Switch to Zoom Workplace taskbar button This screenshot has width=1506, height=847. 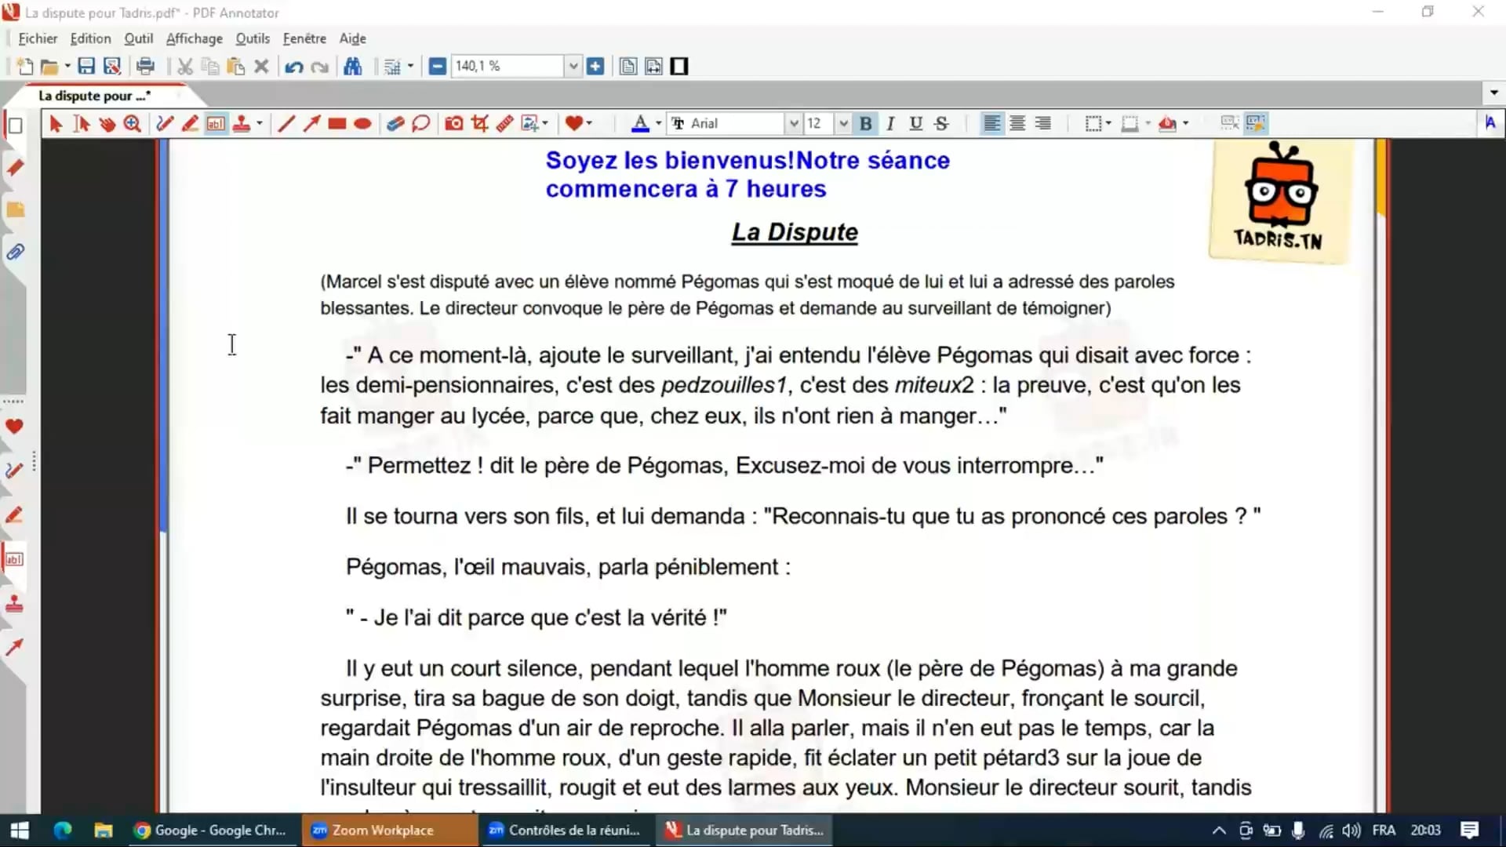coord(382,830)
